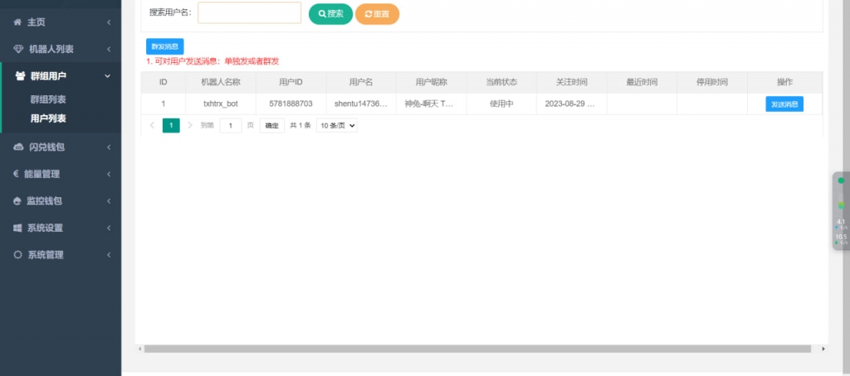Click the gear icon beside 系统管理
The image size is (850, 376).
18,255
